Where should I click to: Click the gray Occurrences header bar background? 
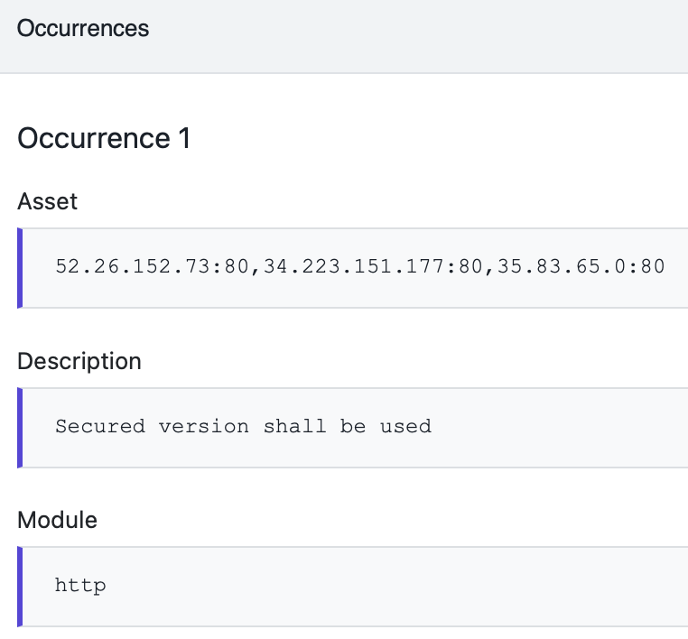click(x=417, y=36)
